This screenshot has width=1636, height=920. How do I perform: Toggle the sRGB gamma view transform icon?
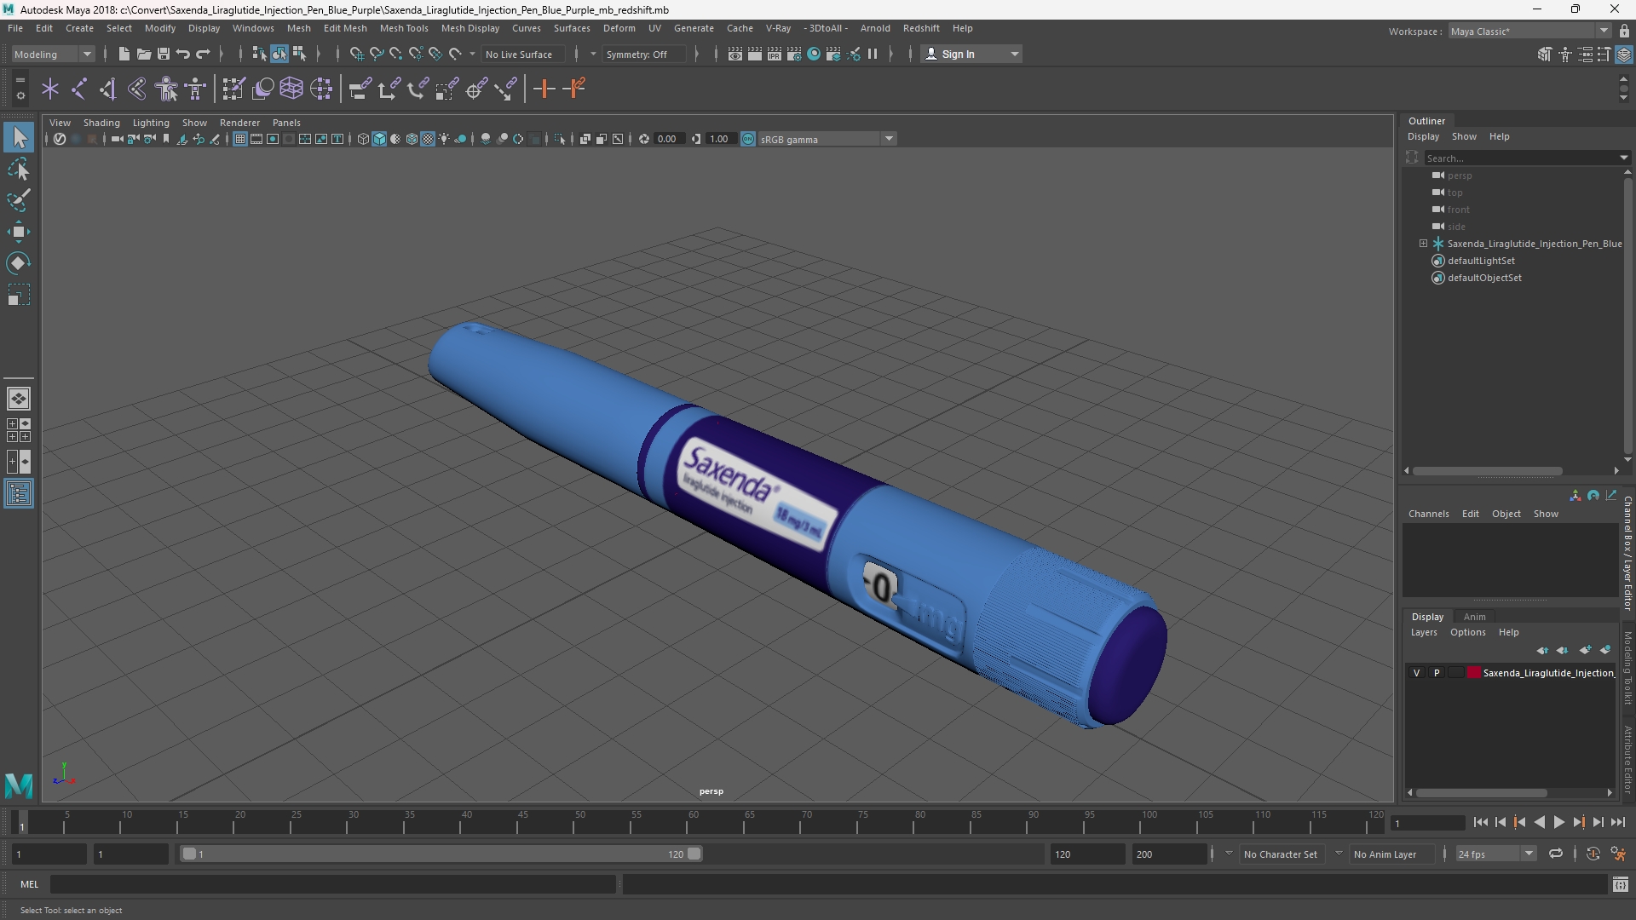[x=748, y=139]
